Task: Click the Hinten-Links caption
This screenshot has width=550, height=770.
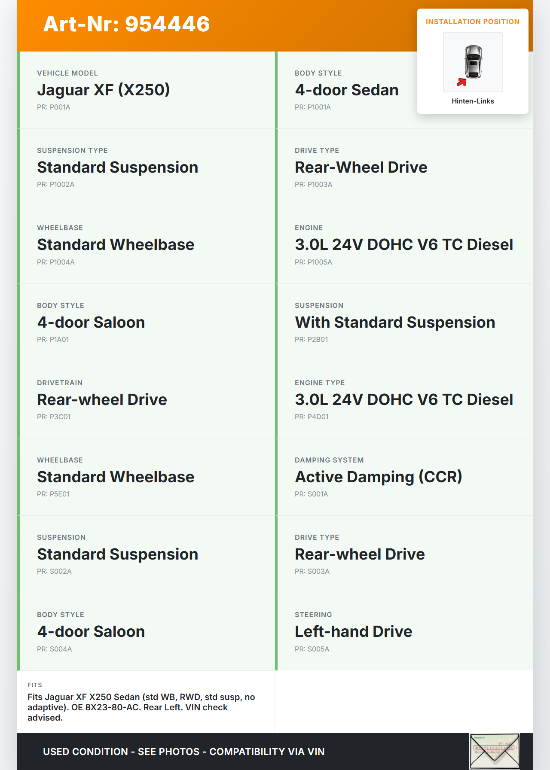Action: [473, 101]
